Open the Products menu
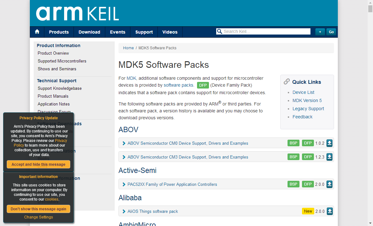The height and width of the screenshot is (226, 373). click(x=59, y=32)
